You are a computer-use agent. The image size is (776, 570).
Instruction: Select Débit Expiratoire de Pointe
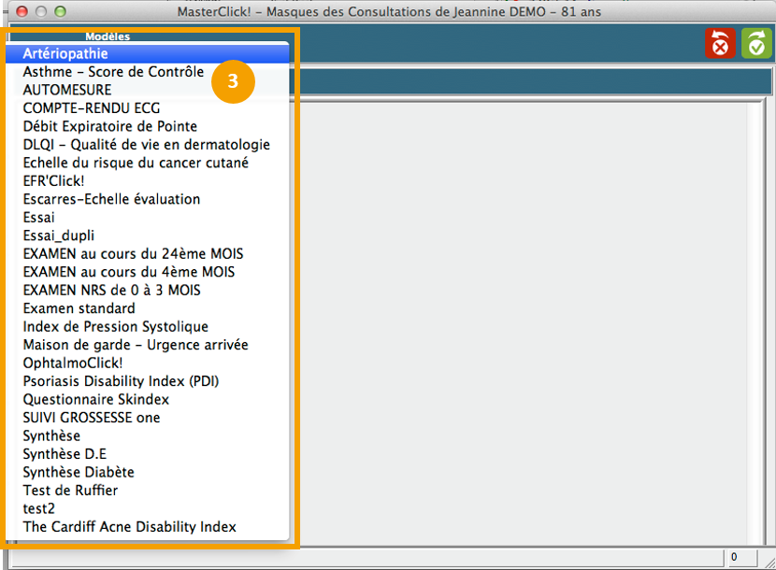point(110,126)
